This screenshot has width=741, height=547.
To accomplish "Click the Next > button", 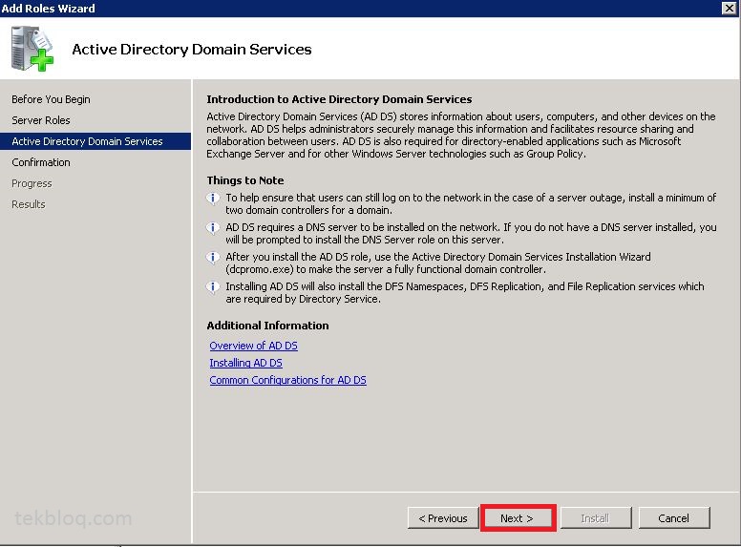I will [518, 518].
